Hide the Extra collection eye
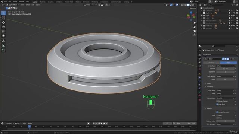The height and width of the screenshot is (134, 239). click(x=234, y=16)
